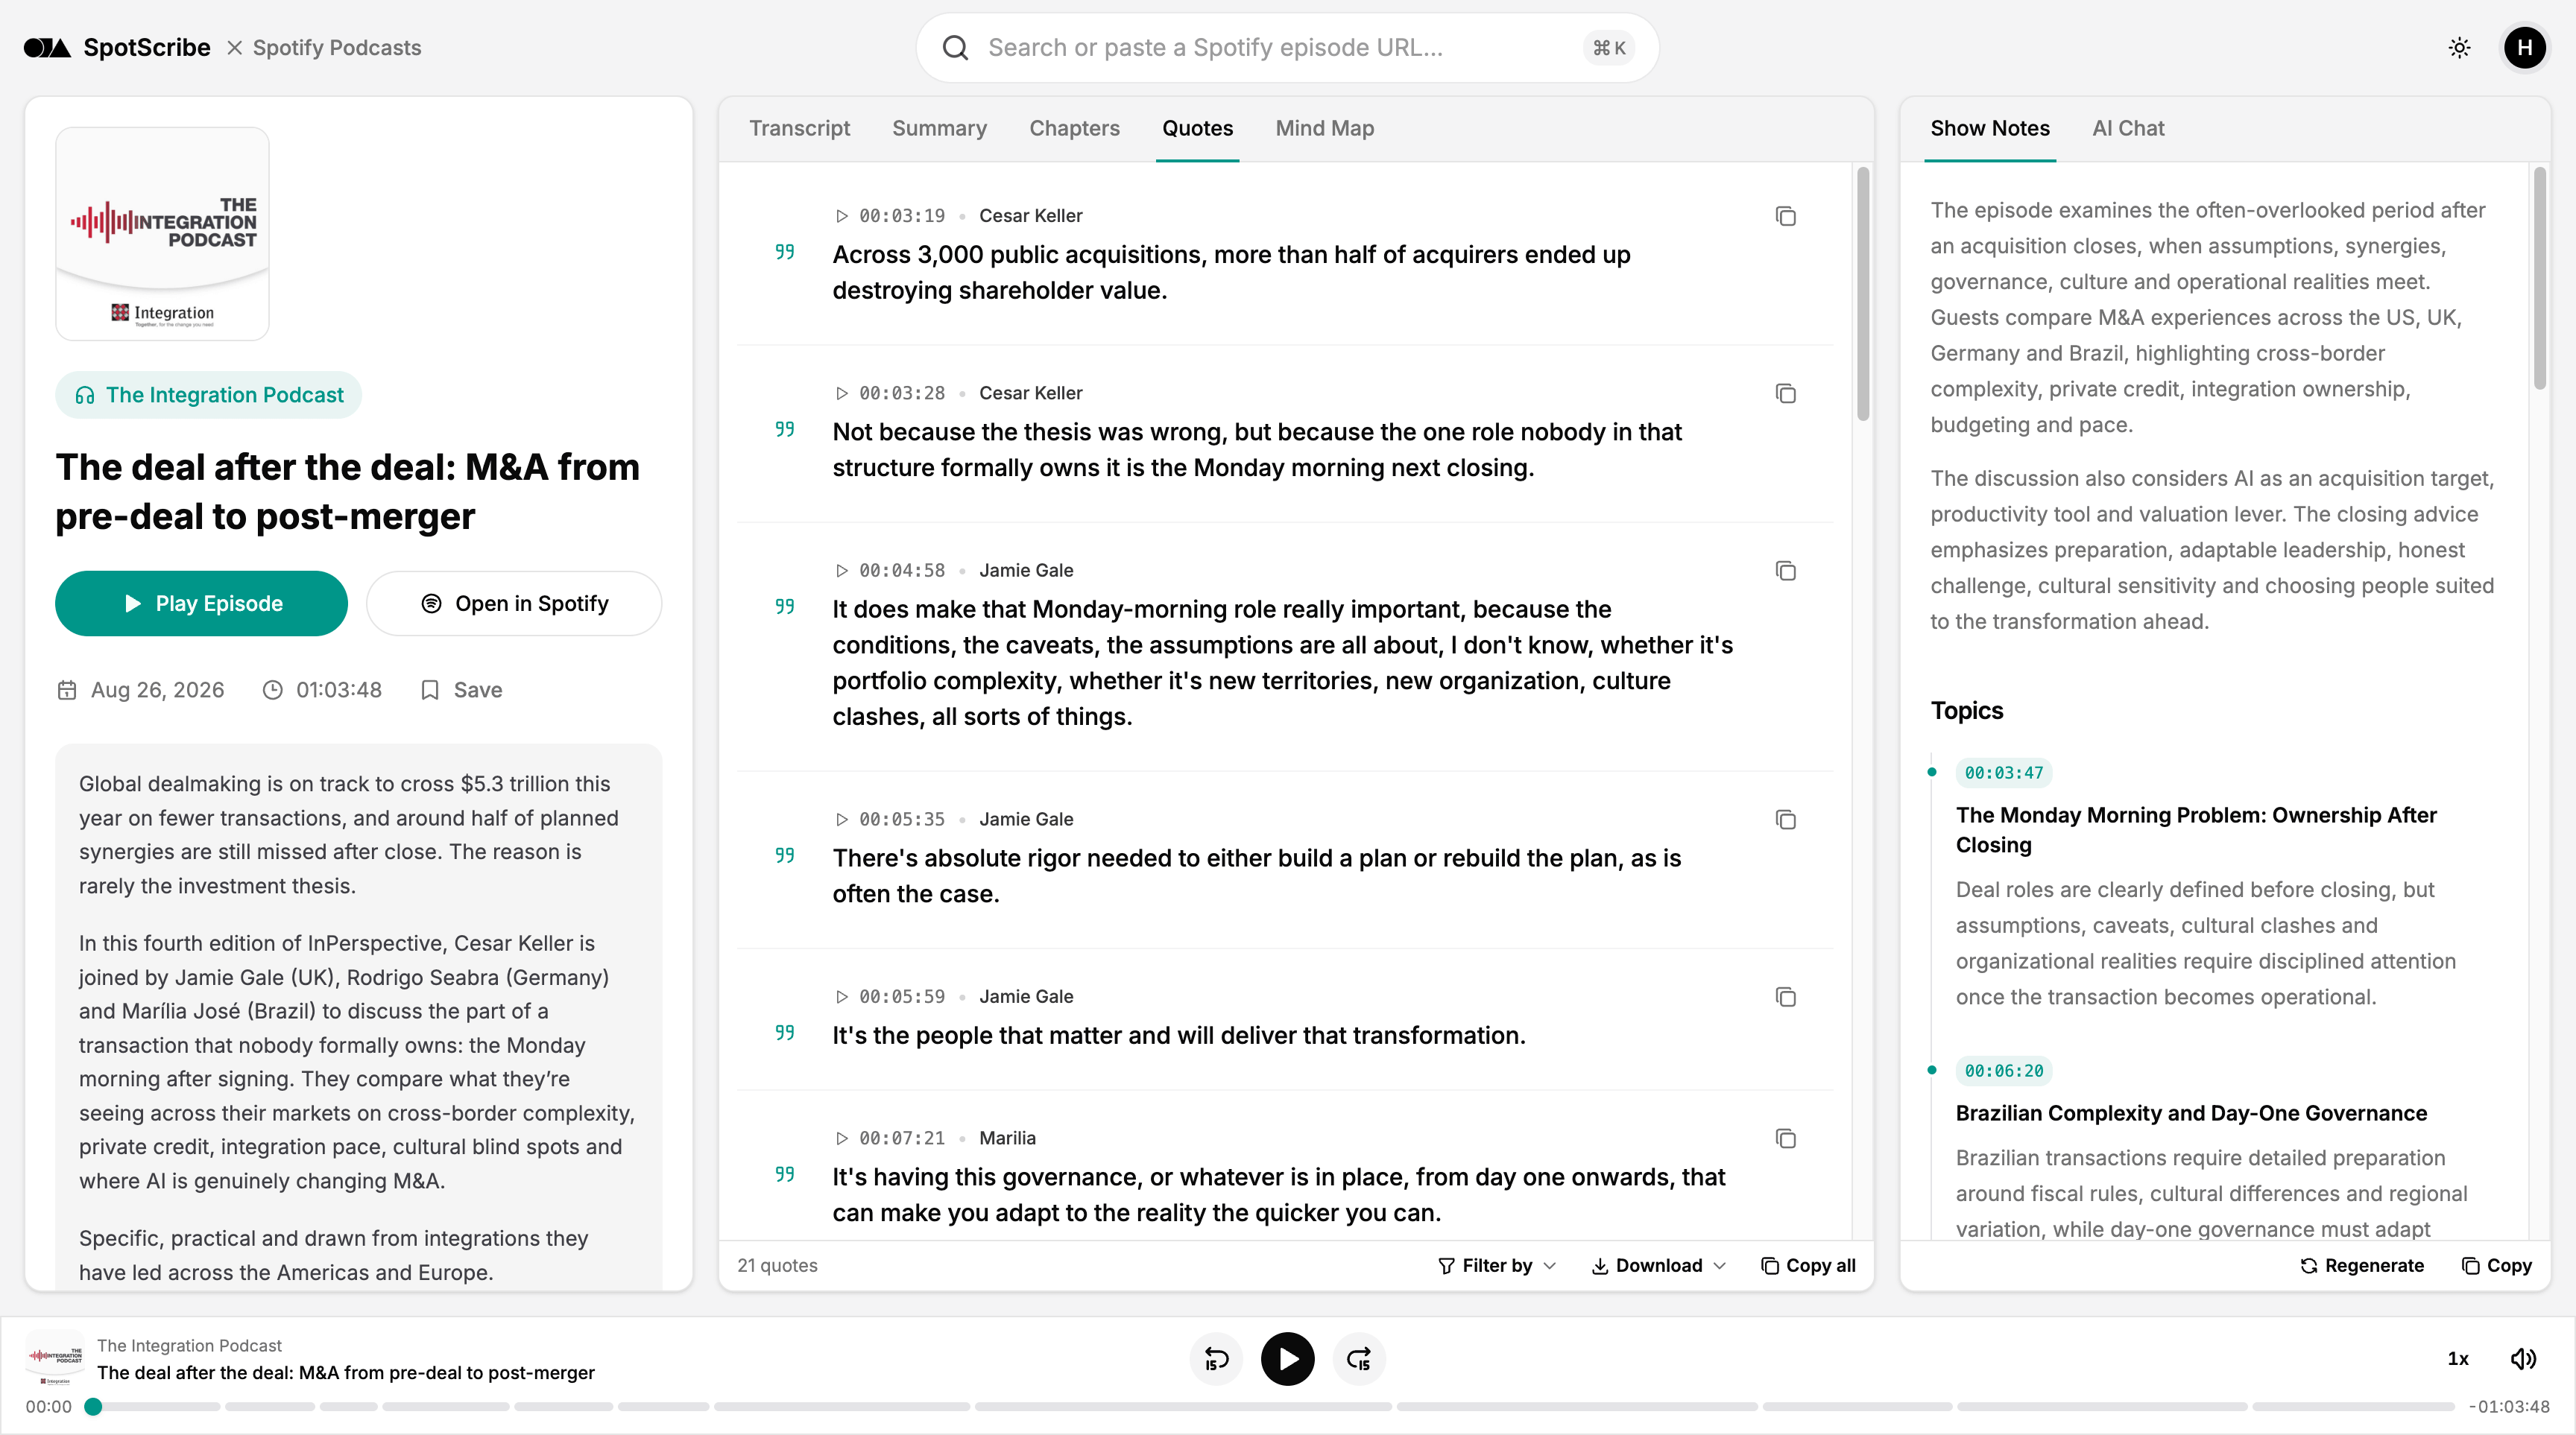Play quote from timestamp 00:05:59
2576x1435 pixels.
click(x=889, y=996)
